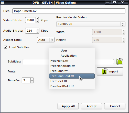Image resolution: width=129 pixels, height=113 pixels.
Task: Open the window menu icon in title bar
Action: 3,3
